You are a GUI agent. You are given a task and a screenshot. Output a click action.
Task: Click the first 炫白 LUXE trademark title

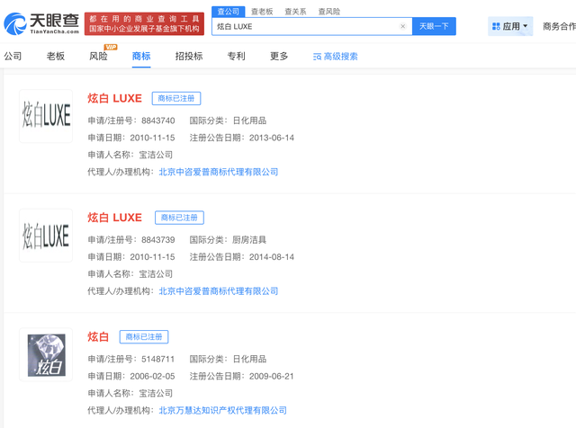114,98
